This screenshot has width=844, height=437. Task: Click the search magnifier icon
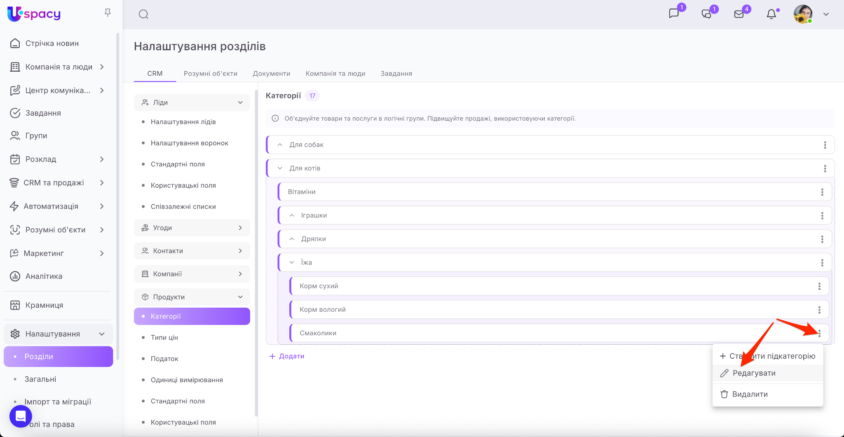(x=143, y=14)
